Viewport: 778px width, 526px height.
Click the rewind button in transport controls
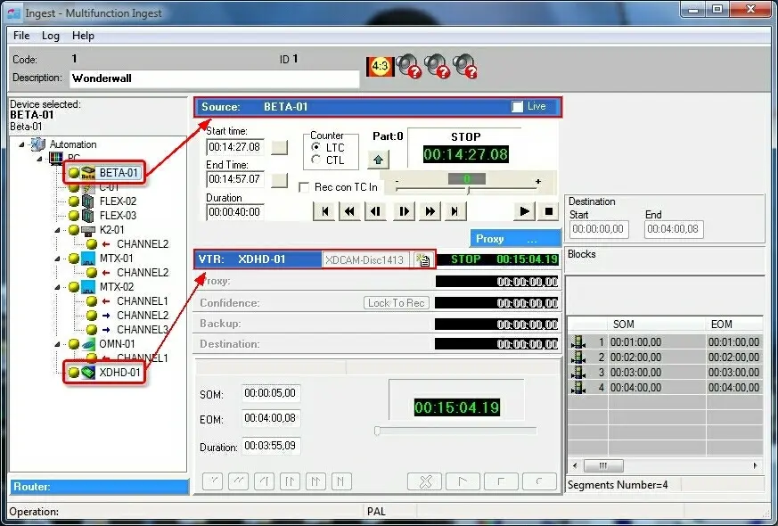click(x=350, y=211)
